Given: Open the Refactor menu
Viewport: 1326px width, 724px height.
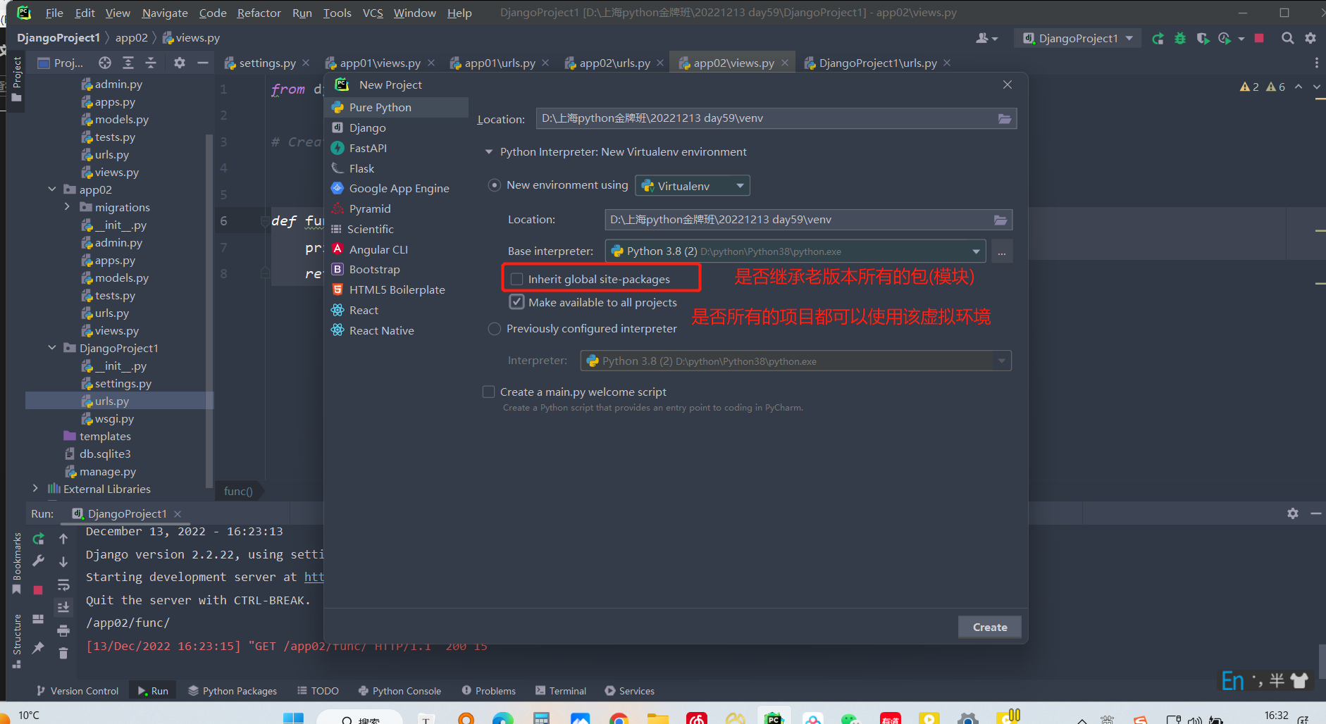Looking at the screenshot, I should point(259,13).
